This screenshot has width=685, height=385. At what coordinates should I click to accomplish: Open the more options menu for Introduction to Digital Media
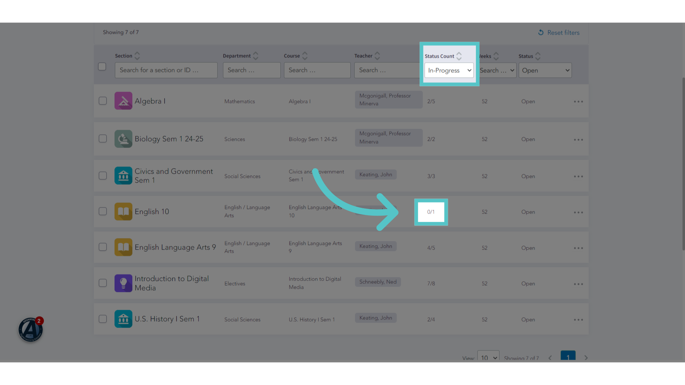[x=578, y=284]
